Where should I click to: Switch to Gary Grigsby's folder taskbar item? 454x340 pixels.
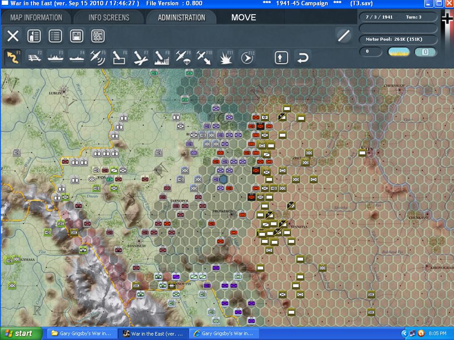(82, 334)
